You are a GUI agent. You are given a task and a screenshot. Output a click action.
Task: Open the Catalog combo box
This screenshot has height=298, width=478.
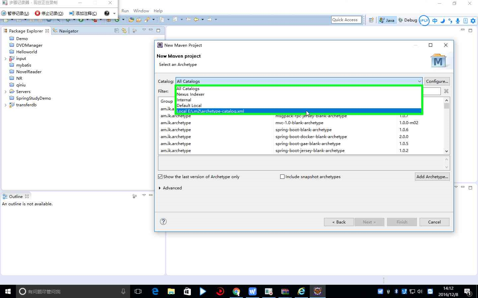[x=299, y=81]
